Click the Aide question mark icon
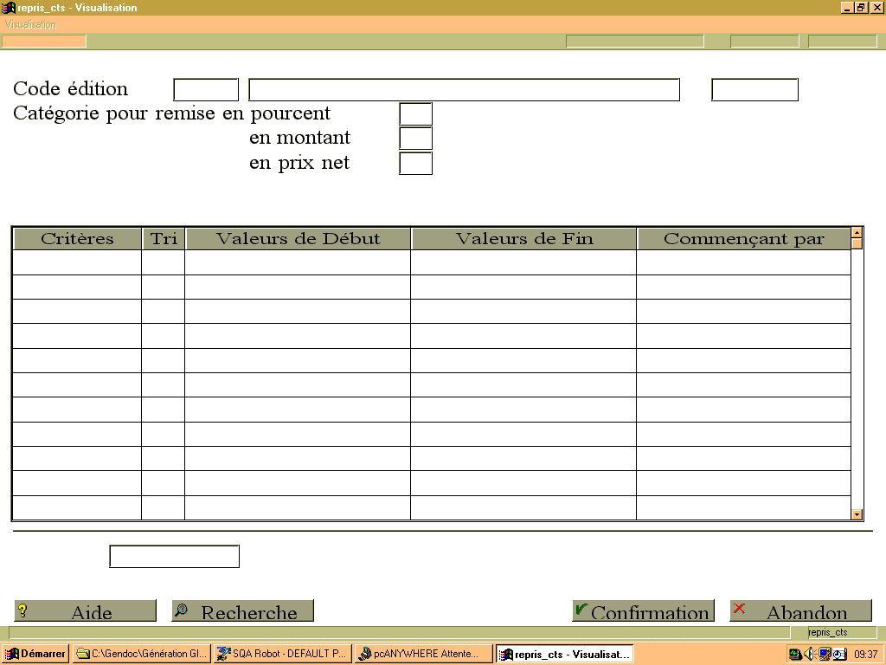The width and height of the screenshot is (886, 665). click(22, 610)
